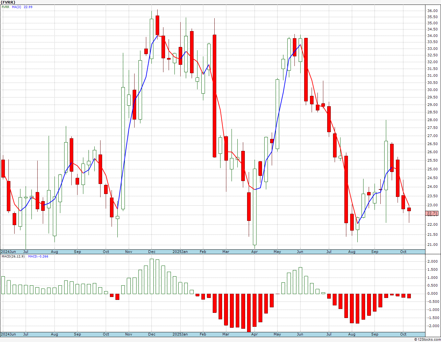Click the -2.000 MACD scale label
441x342 pixels.
point(432,326)
